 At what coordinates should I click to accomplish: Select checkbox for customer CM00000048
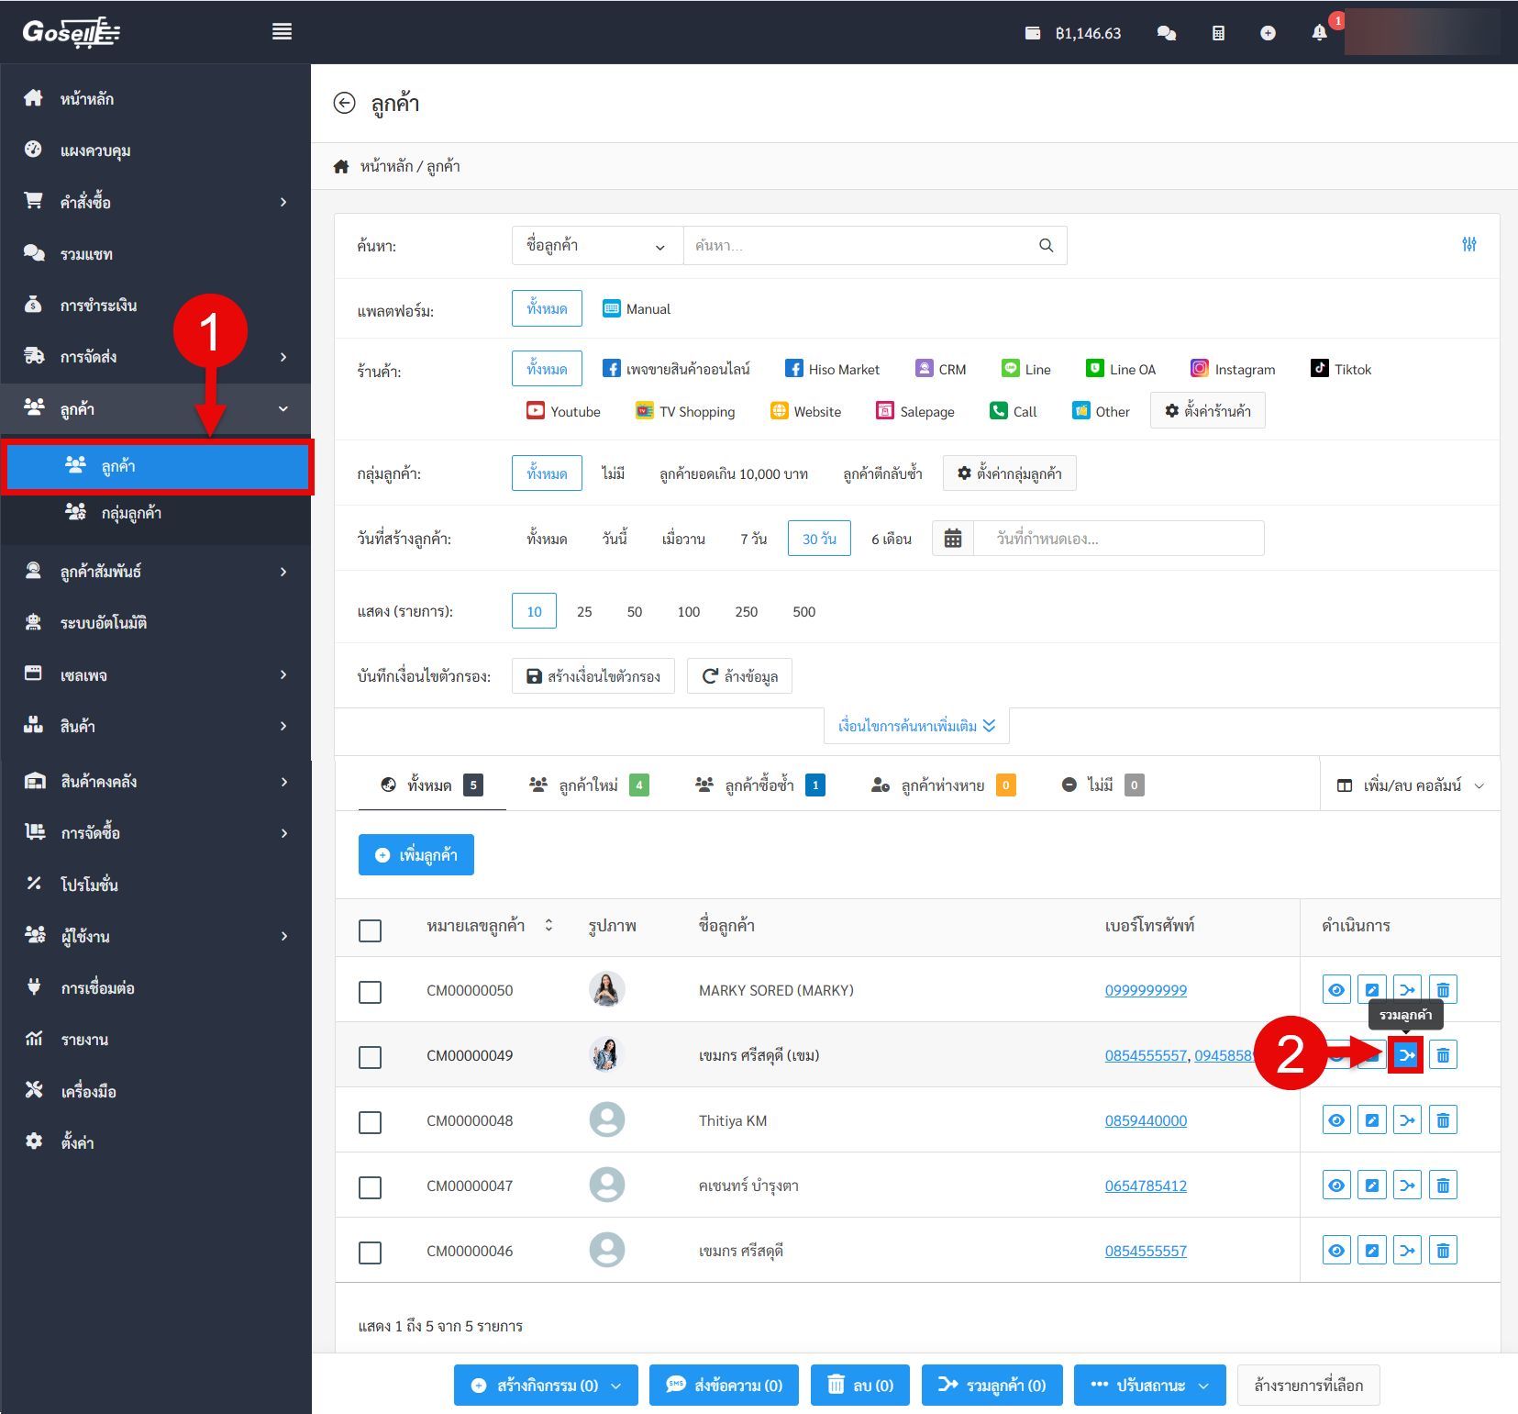click(x=371, y=1122)
